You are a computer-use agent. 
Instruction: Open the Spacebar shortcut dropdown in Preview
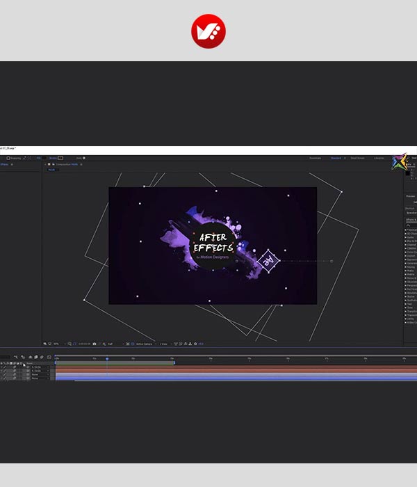click(x=411, y=213)
